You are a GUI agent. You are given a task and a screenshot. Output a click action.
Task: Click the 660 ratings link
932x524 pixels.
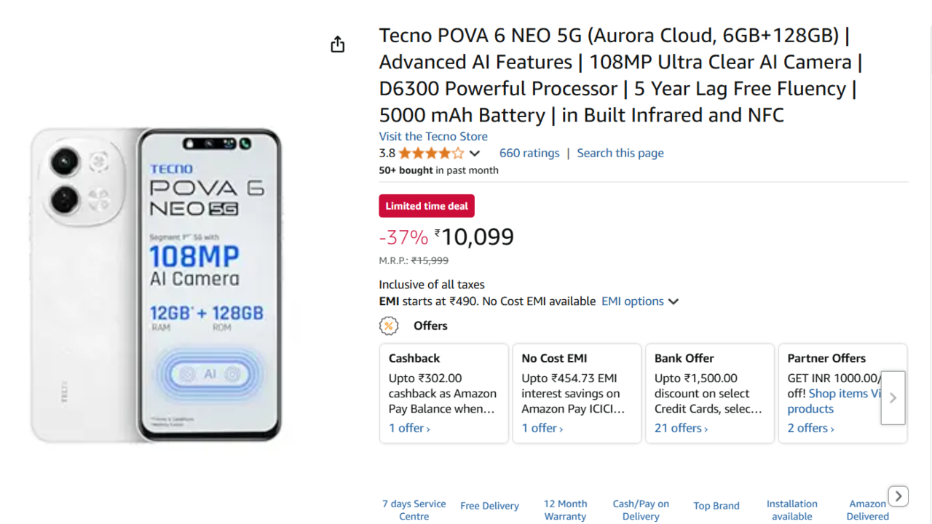coord(529,153)
